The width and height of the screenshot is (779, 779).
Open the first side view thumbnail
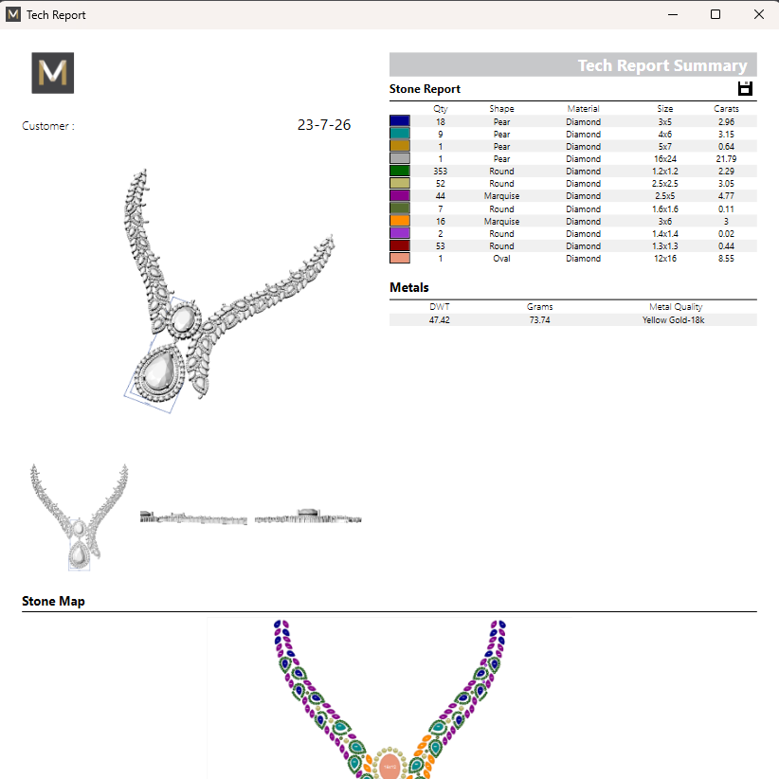[193, 517]
